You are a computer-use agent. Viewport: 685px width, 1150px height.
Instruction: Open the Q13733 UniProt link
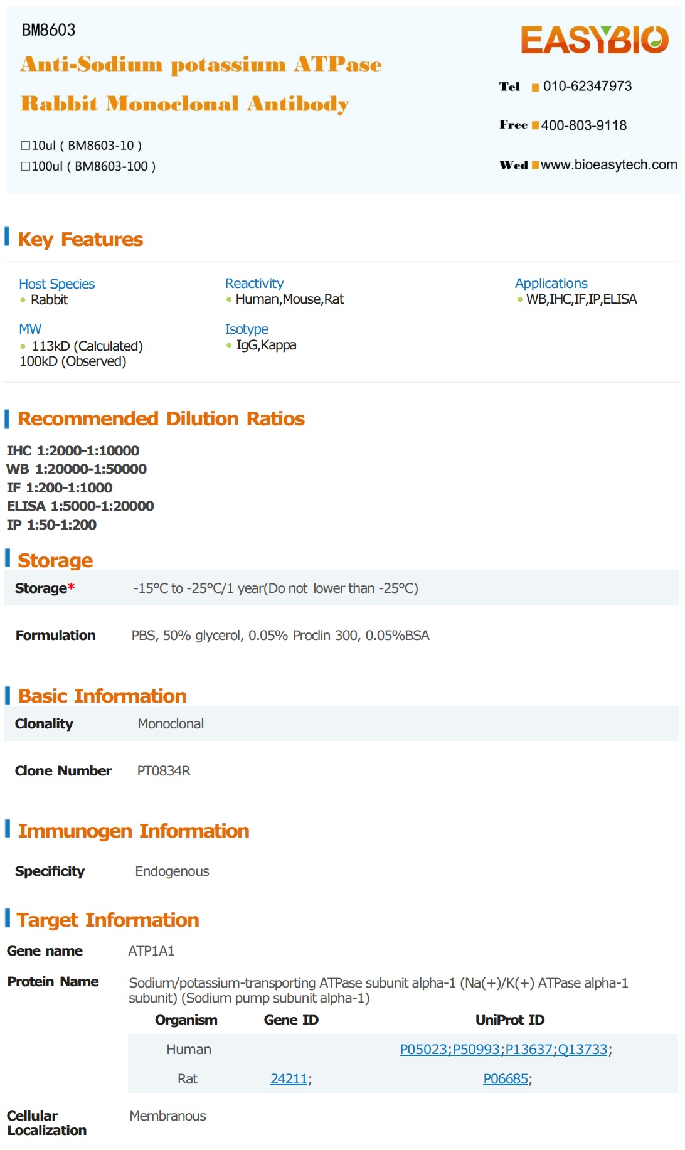tap(583, 1050)
